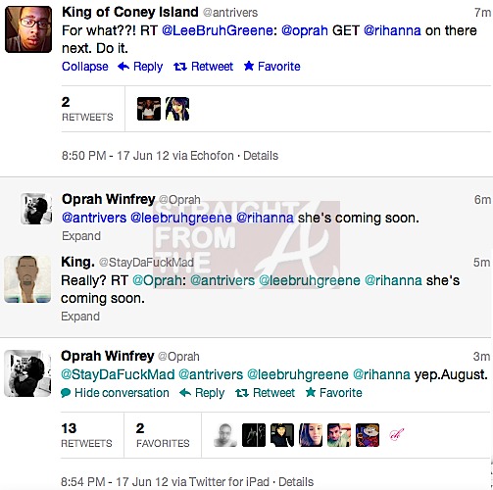Image resolution: width=493 pixels, height=490 pixels.
Task: Retweet Oprah's yep.August tweet
Action: pos(265,393)
